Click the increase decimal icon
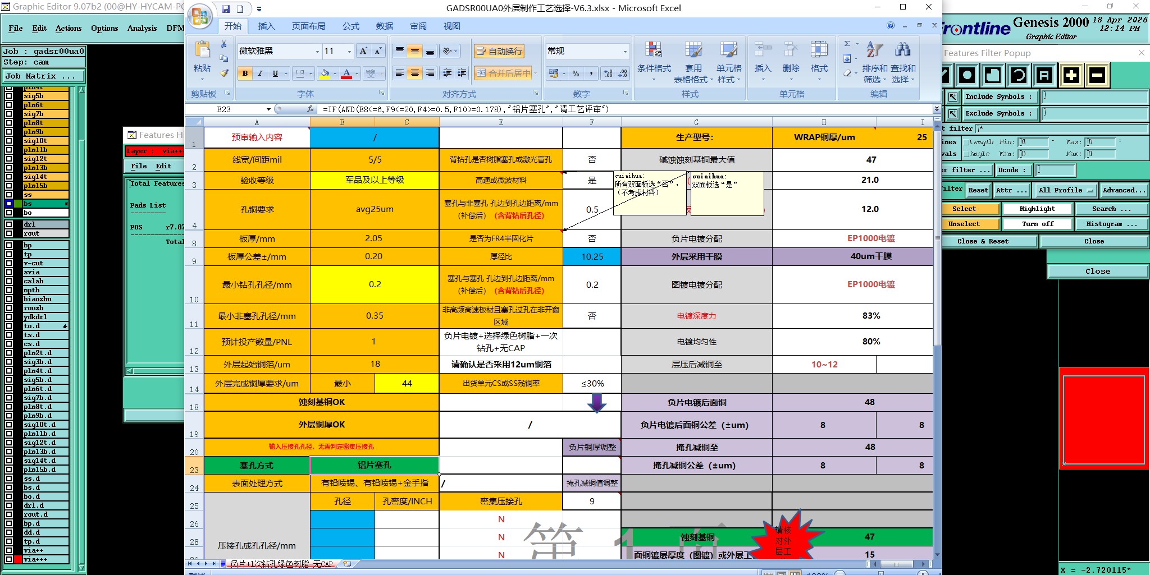The image size is (1150, 575). click(608, 73)
